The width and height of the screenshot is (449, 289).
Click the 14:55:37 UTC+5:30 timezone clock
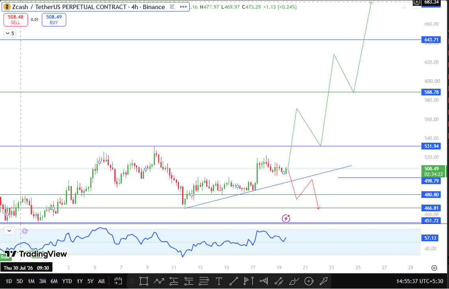click(419, 281)
